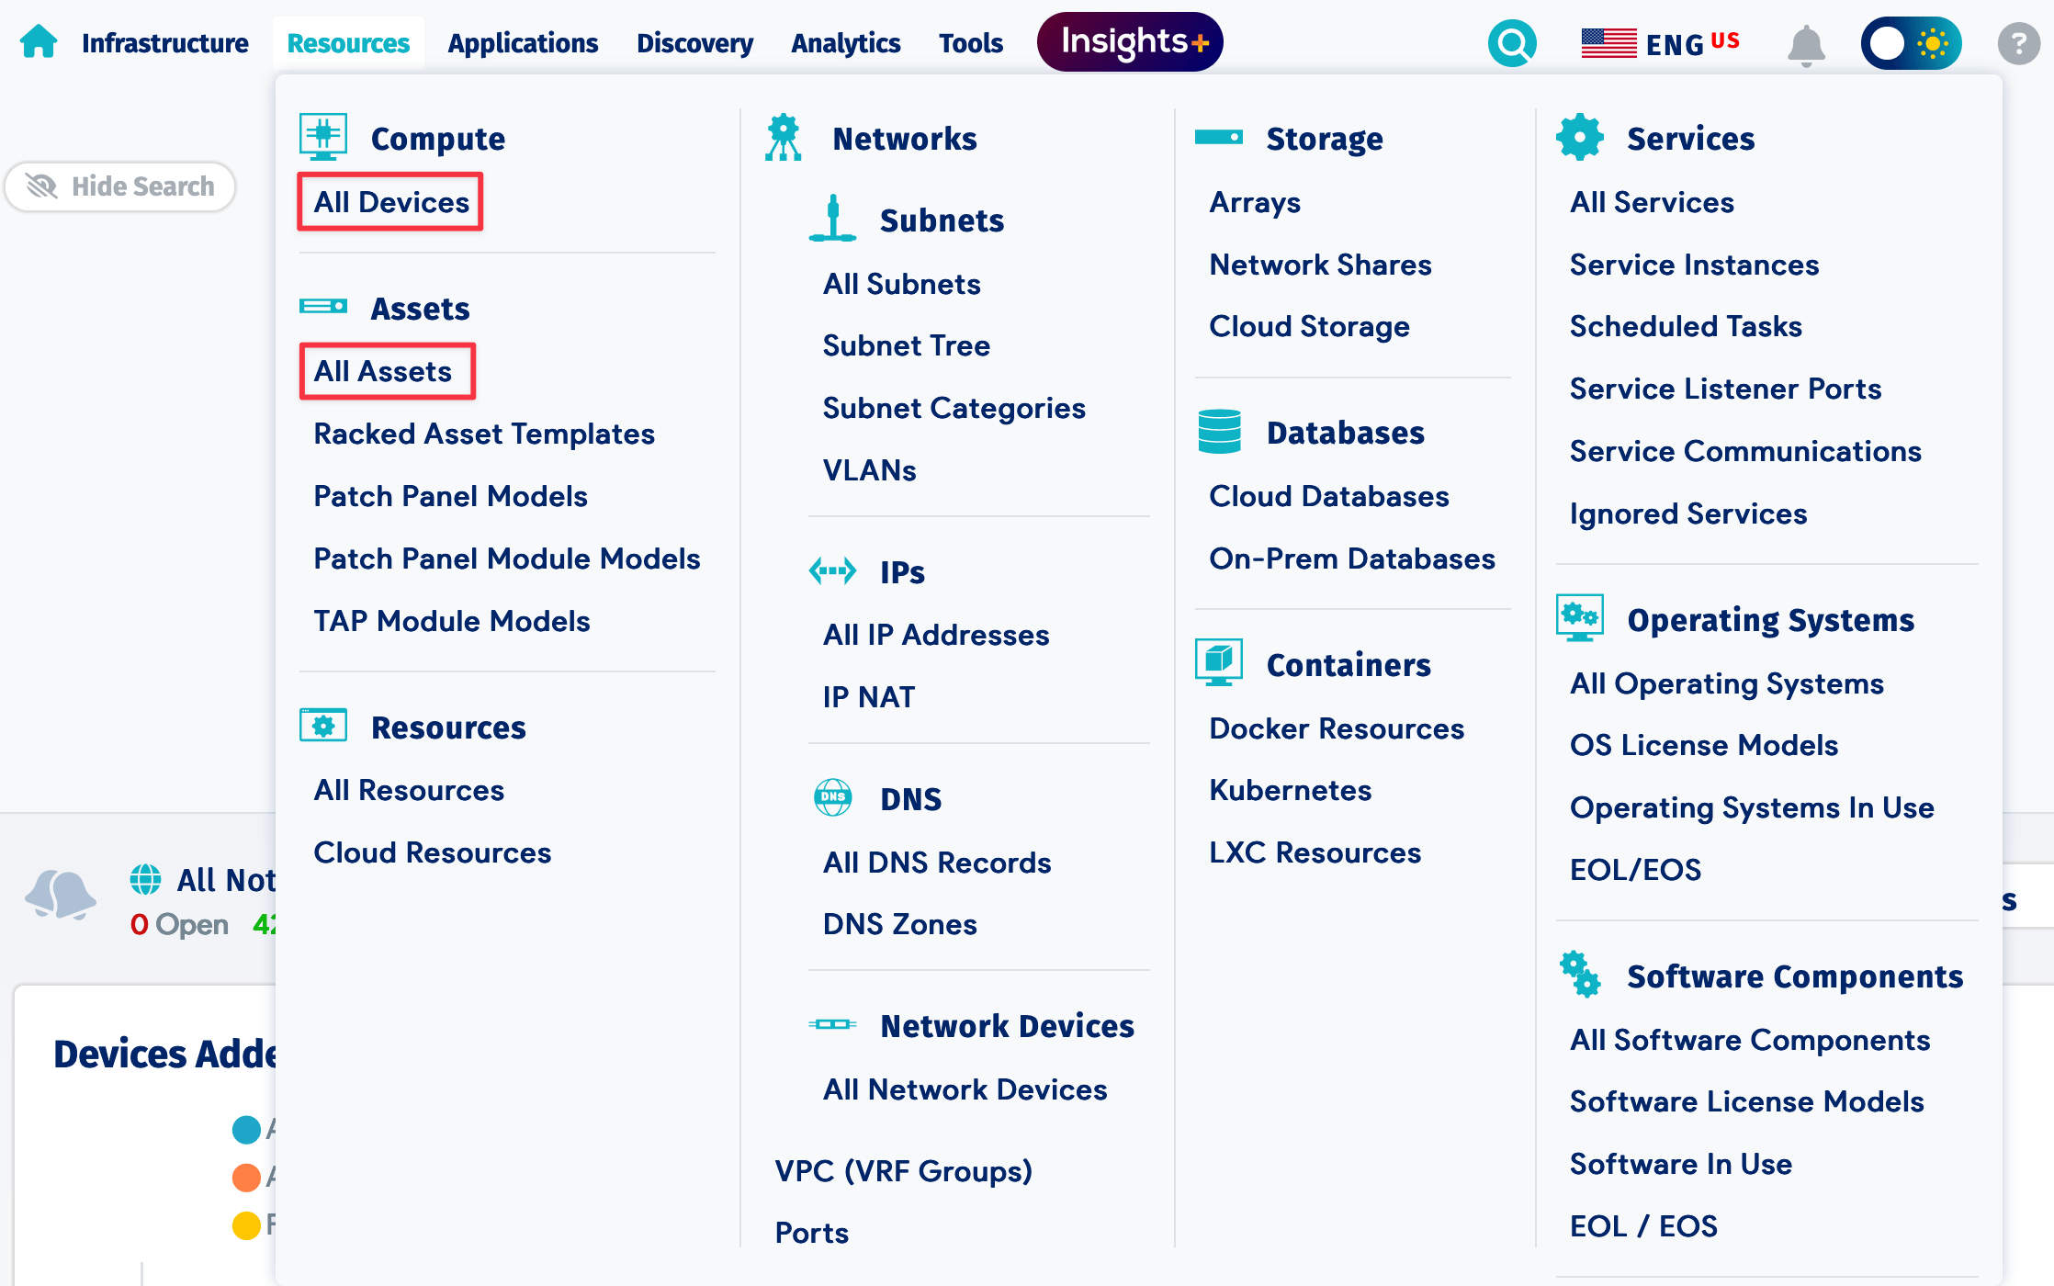Screen dimensions: 2054x1286
Task: Open the ENG US language selector
Action: (1660, 43)
